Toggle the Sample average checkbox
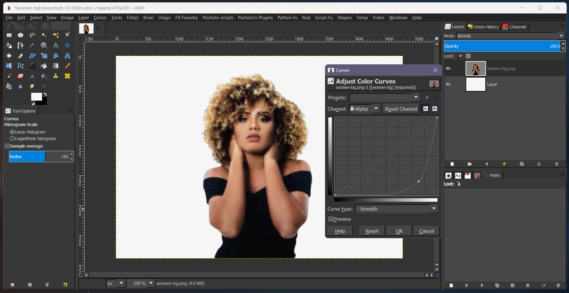The image size is (569, 293). pyautogui.click(x=7, y=146)
